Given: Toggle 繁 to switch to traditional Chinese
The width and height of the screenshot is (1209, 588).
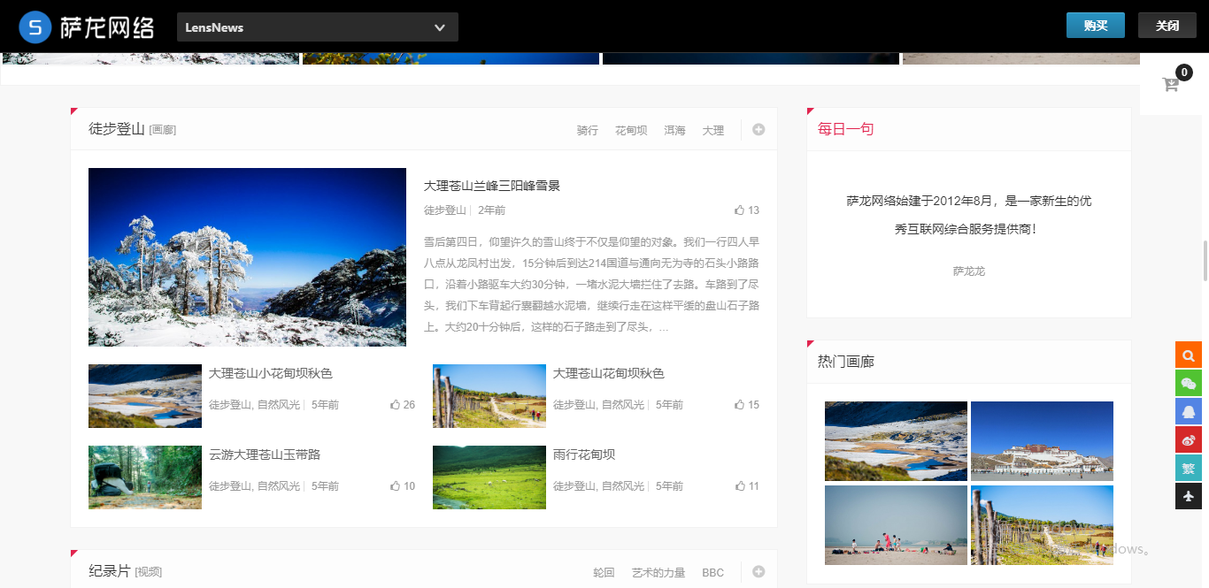Looking at the screenshot, I should click(x=1189, y=468).
